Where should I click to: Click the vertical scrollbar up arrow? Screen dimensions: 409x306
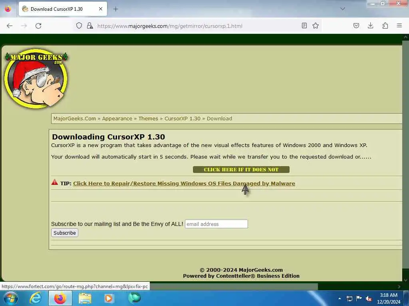click(406, 37)
